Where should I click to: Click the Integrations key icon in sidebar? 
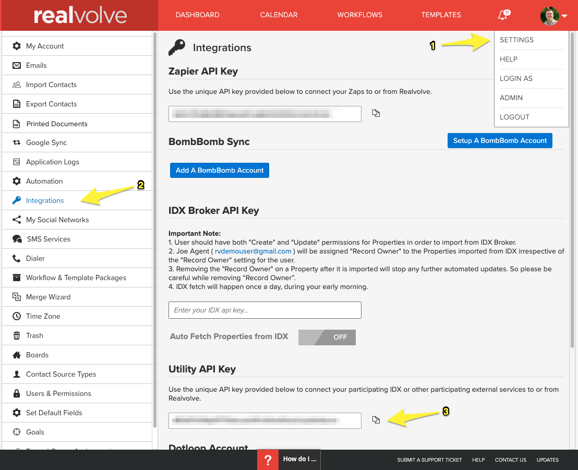pos(17,200)
